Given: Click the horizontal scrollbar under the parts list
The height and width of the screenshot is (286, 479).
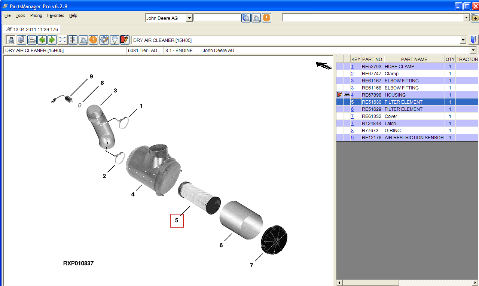Looking at the screenshot, I should (370, 283).
